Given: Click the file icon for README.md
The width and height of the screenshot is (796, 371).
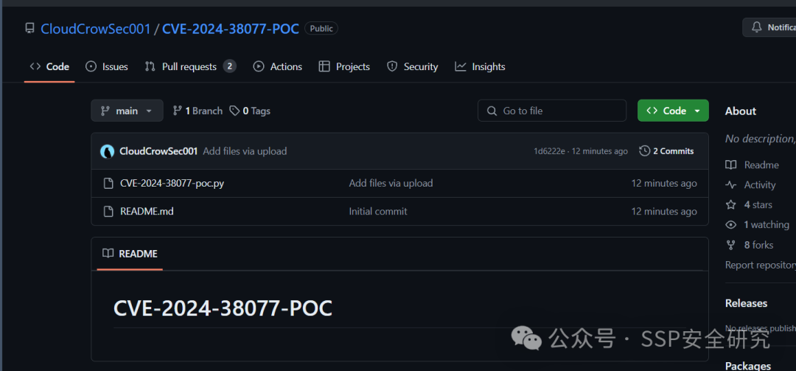Looking at the screenshot, I should pyautogui.click(x=108, y=212).
